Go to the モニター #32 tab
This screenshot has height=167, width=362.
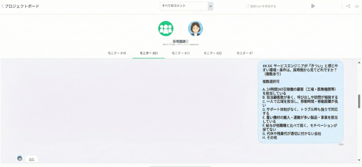[x=213, y=53]
